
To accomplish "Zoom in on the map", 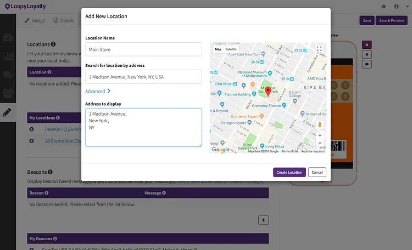I will (320, 135).
